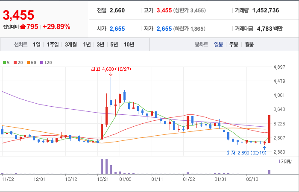The width and height of the screenshot is (299, 192).
Task: Click the 2,389 price axis label
Action: point(279,152)
